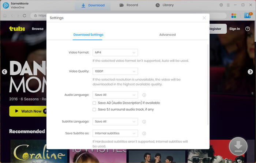Switch to the Advanced settings tab
Viewport: 256px width, 163px height.
coord(167,35)
